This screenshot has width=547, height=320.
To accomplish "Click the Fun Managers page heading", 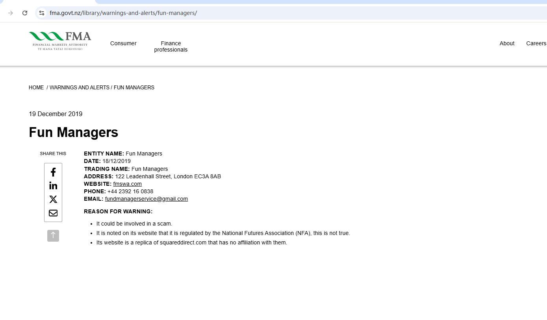I will click(74, 132).
